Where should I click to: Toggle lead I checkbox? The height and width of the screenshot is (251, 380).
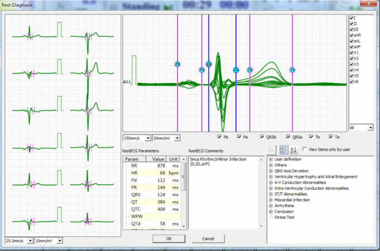pyautogui.click(x=351, y=18)
